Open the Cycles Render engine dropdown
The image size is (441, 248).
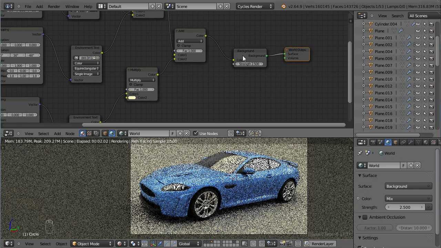tap(255, 6)
